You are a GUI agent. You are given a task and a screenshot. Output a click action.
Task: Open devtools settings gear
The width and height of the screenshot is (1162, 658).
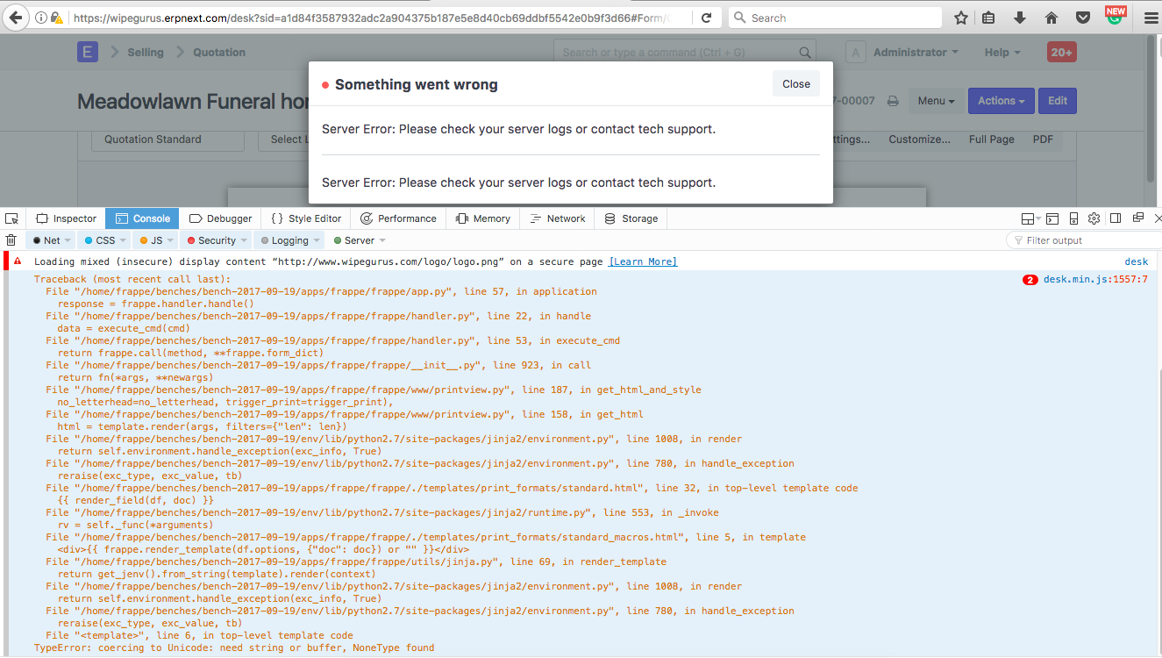1094,218
